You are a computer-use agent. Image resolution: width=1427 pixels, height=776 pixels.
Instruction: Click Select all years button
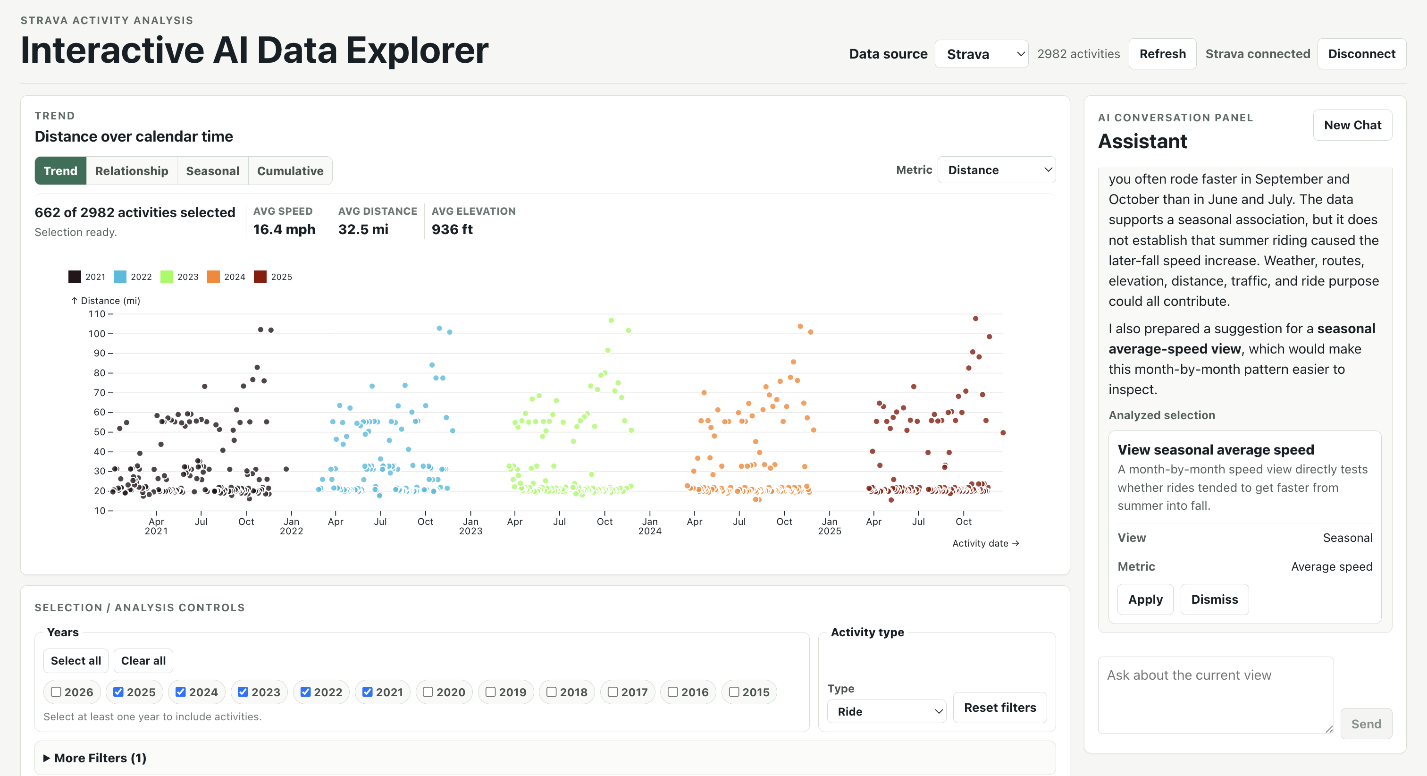(76, 661)
